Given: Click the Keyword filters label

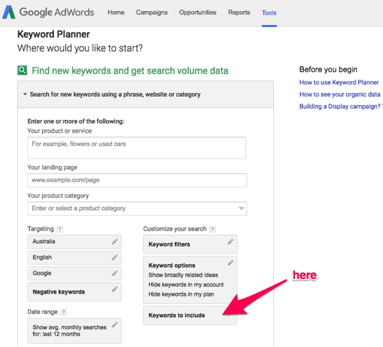Looking at the screenshot, I should [x=169, y=244].
